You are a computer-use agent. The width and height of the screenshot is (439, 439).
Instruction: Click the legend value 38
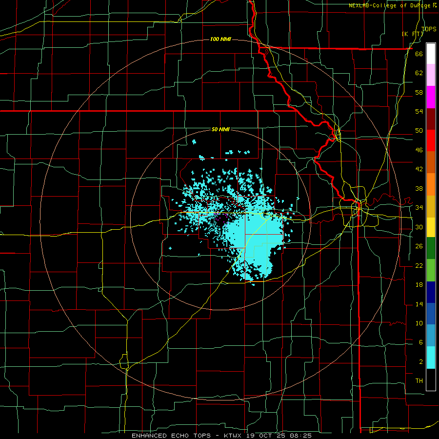point(419,188)
